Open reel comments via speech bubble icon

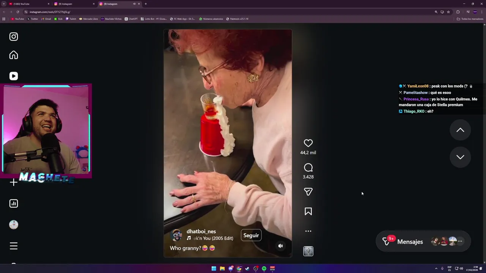tap(308, 168)
